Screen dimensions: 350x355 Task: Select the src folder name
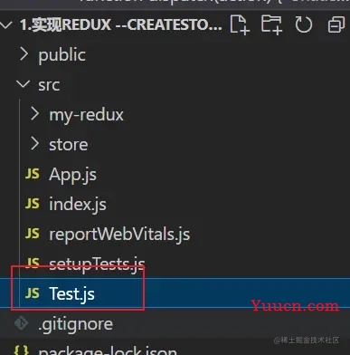coord(49,85)
